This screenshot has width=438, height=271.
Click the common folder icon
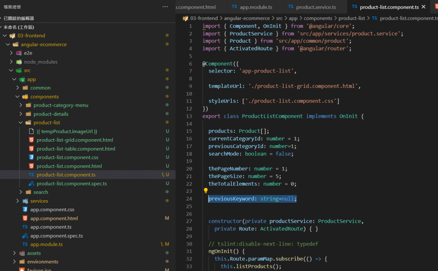tap(25, 88)
